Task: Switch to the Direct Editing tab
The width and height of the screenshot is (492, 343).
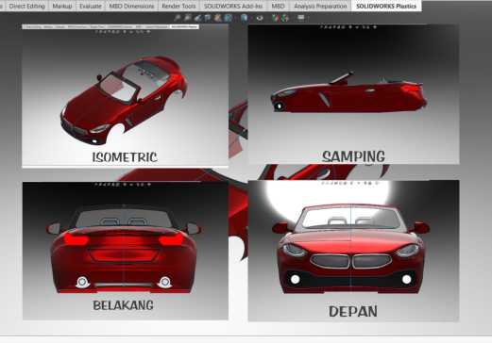Action: [x=26, y=6]
